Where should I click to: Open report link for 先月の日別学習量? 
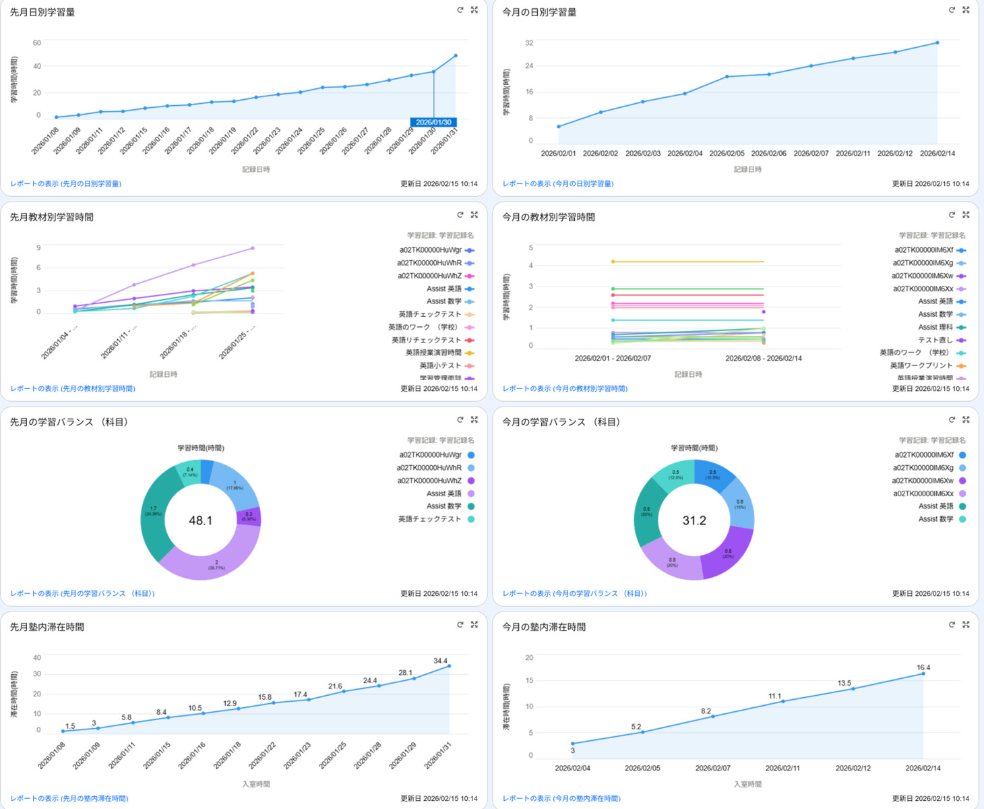(x=66, y=183)
